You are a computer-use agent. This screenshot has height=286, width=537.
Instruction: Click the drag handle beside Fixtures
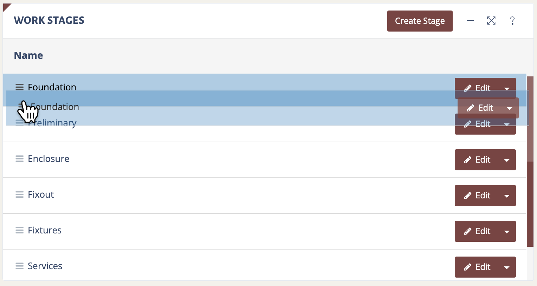click(19, 231)
